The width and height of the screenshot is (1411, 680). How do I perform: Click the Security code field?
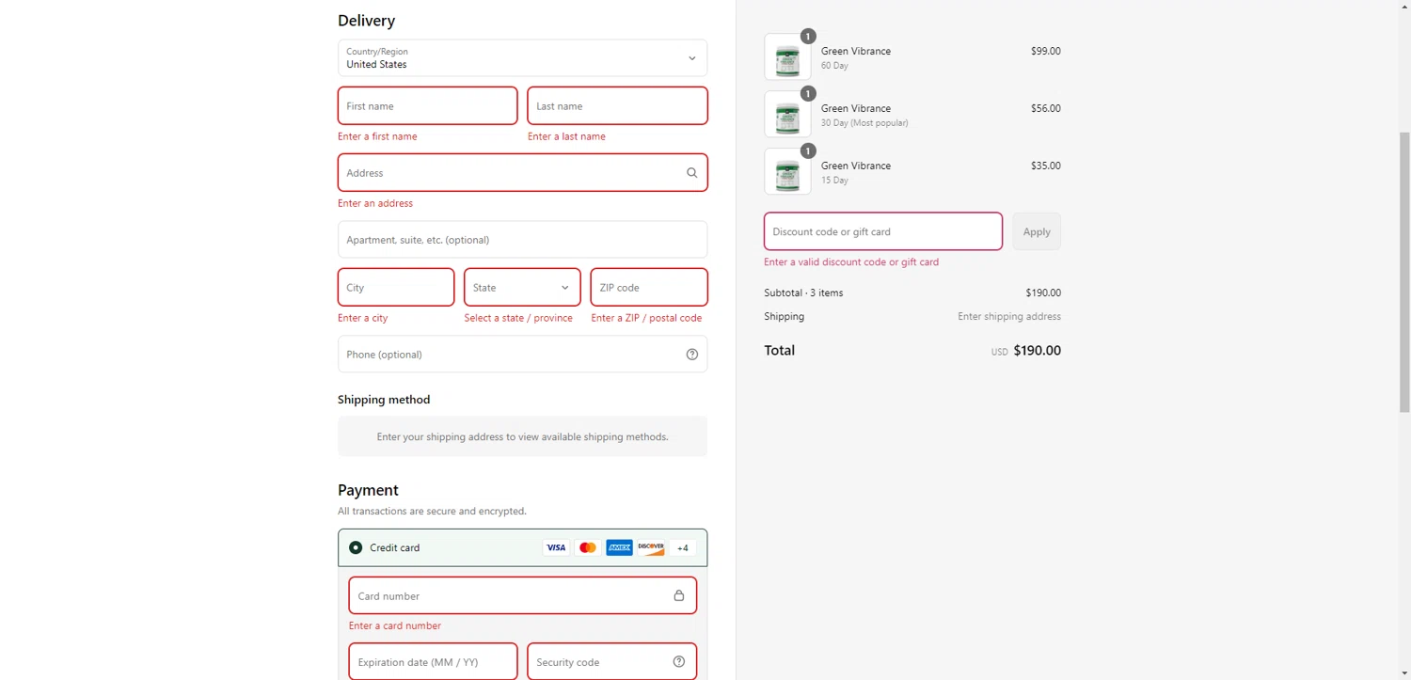pos(612,662)
